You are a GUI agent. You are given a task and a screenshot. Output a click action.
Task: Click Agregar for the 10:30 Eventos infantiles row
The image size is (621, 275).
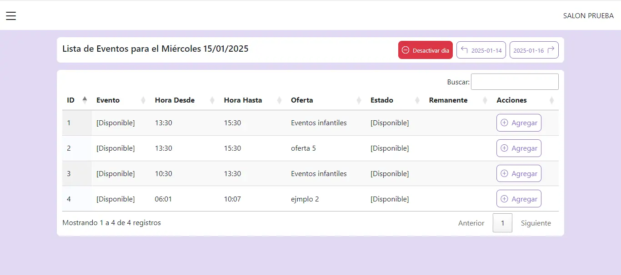pyautogui.click(x=519, y=173)
